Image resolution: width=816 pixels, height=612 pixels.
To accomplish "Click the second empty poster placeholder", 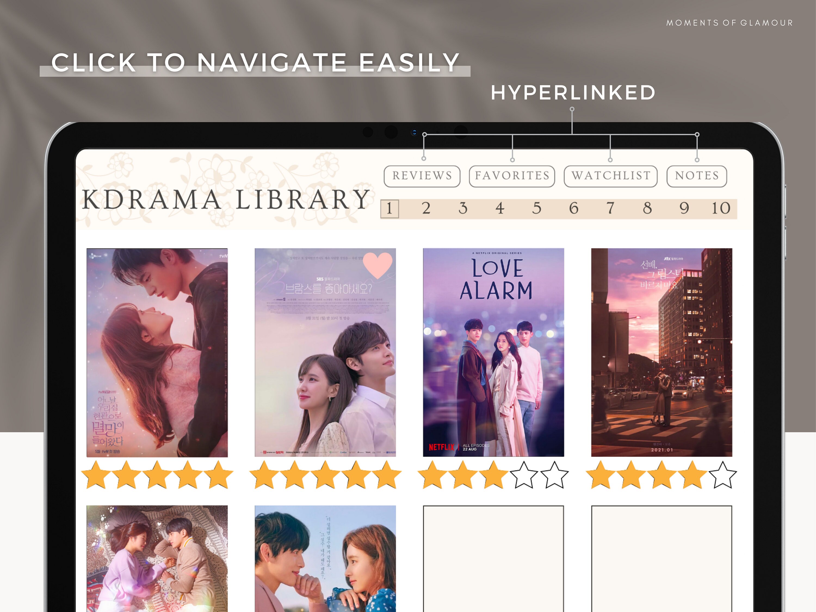I will tap(662, 558).
